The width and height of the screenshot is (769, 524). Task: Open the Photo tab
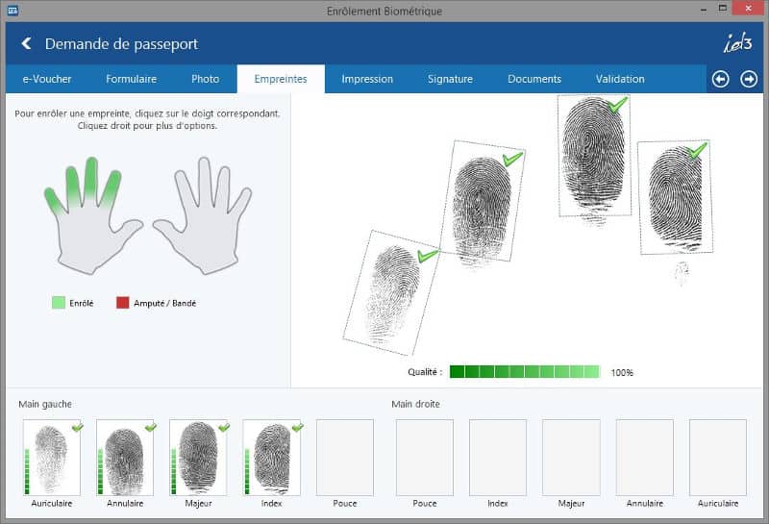pos(205,79)
